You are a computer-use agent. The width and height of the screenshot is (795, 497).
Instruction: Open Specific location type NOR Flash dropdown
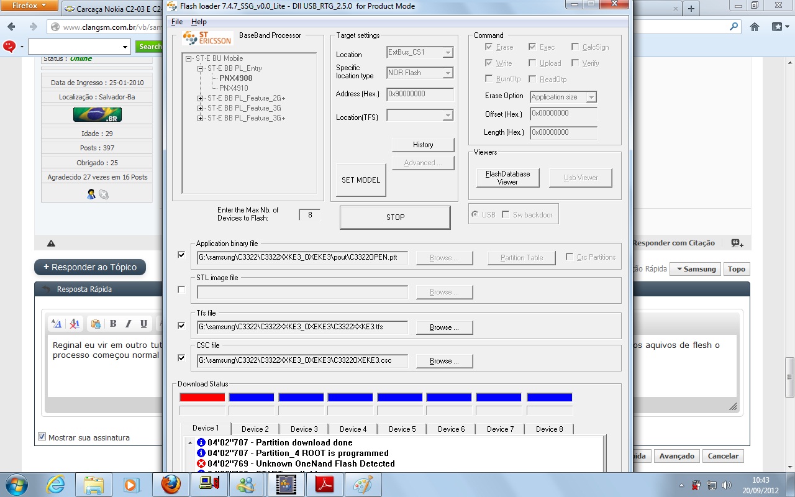click(447, 73)
